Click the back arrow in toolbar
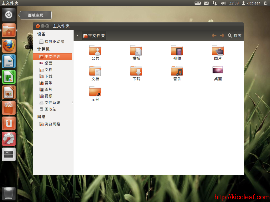This screenshot has height=202, width=270. click(x=214, y=36)
